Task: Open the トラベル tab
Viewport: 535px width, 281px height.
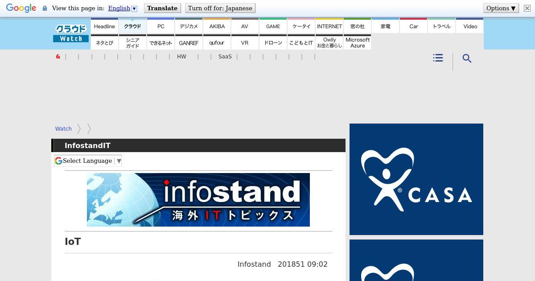Action: [x=442, y=26]
